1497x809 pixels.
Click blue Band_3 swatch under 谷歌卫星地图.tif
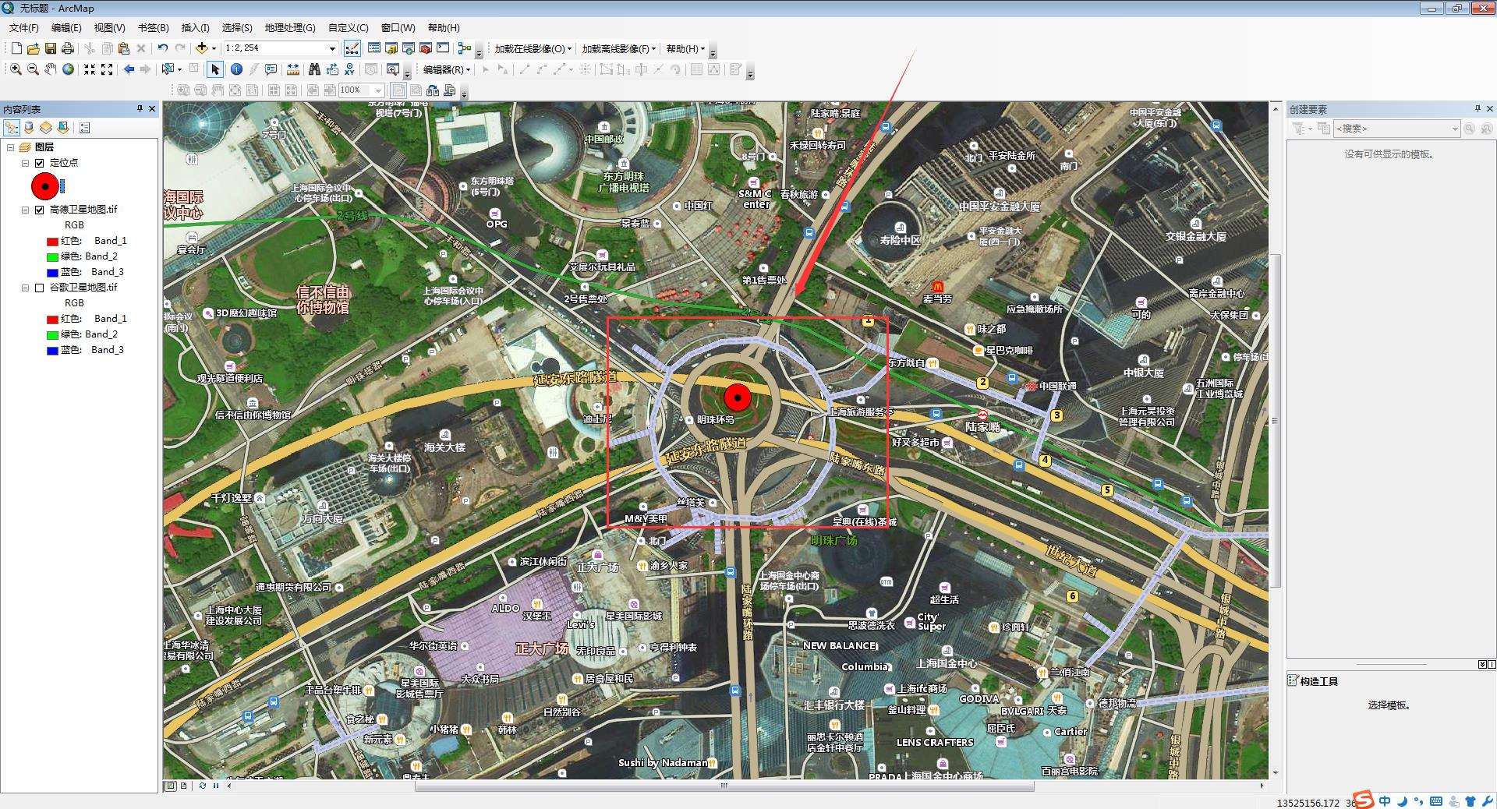tap(52, 351)
